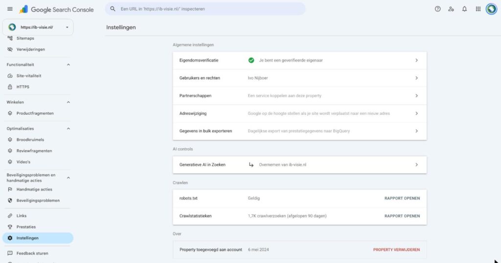Click the Handmatige acties flag icon

[10, 190]
